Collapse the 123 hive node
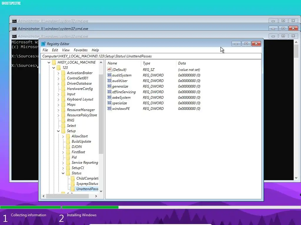The width and height of the screenshot is (301, 225). (x=54, y=68)
